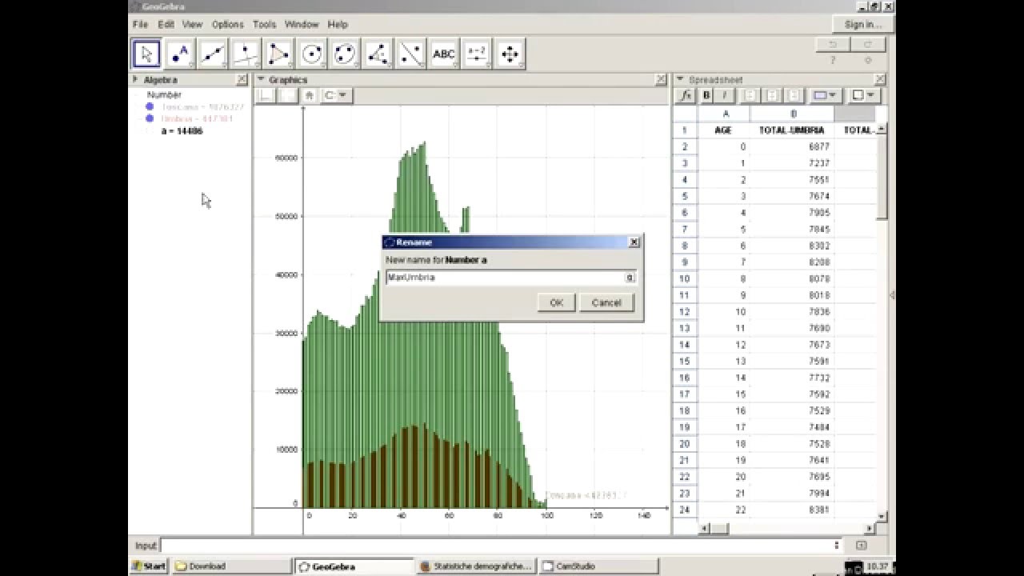Select the Angle tool

tap(378, 54)
